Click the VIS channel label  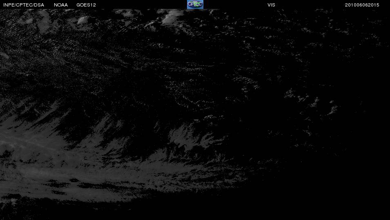[271, 5]
